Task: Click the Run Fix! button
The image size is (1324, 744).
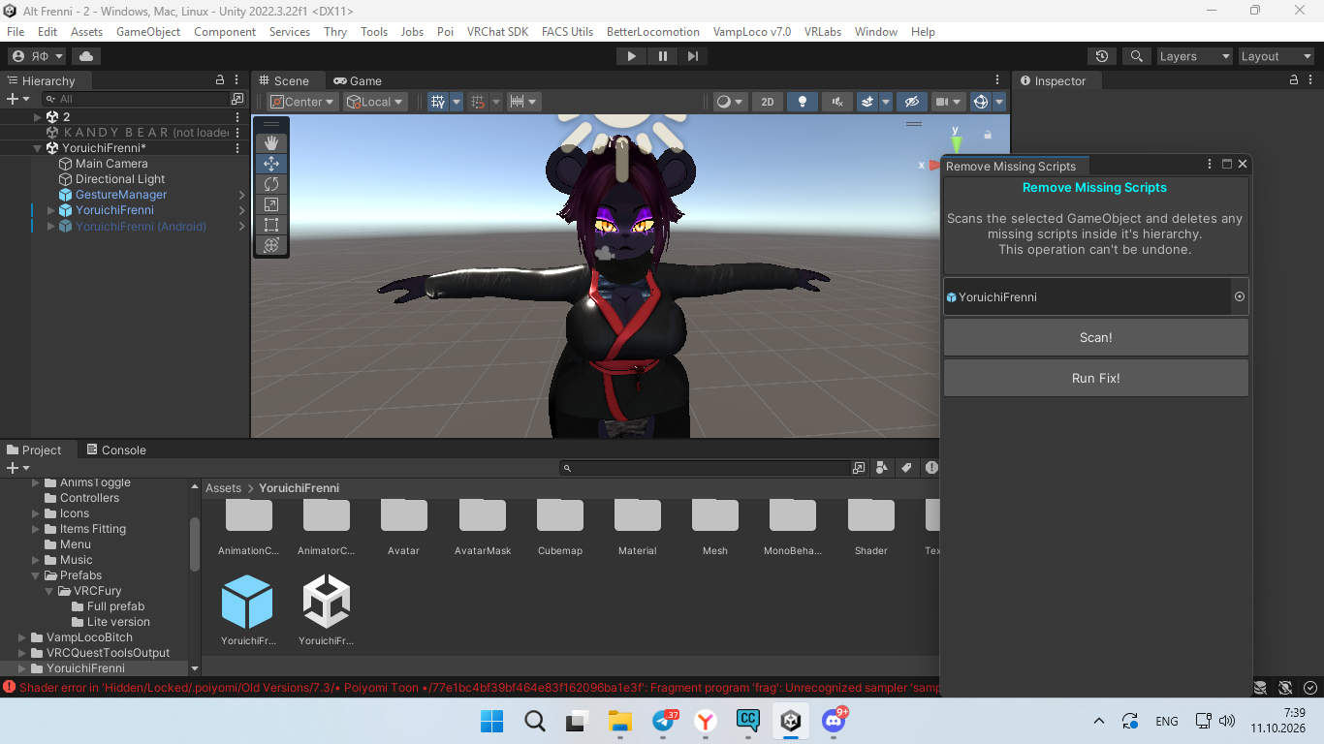Action: [x=1096, y=378]
